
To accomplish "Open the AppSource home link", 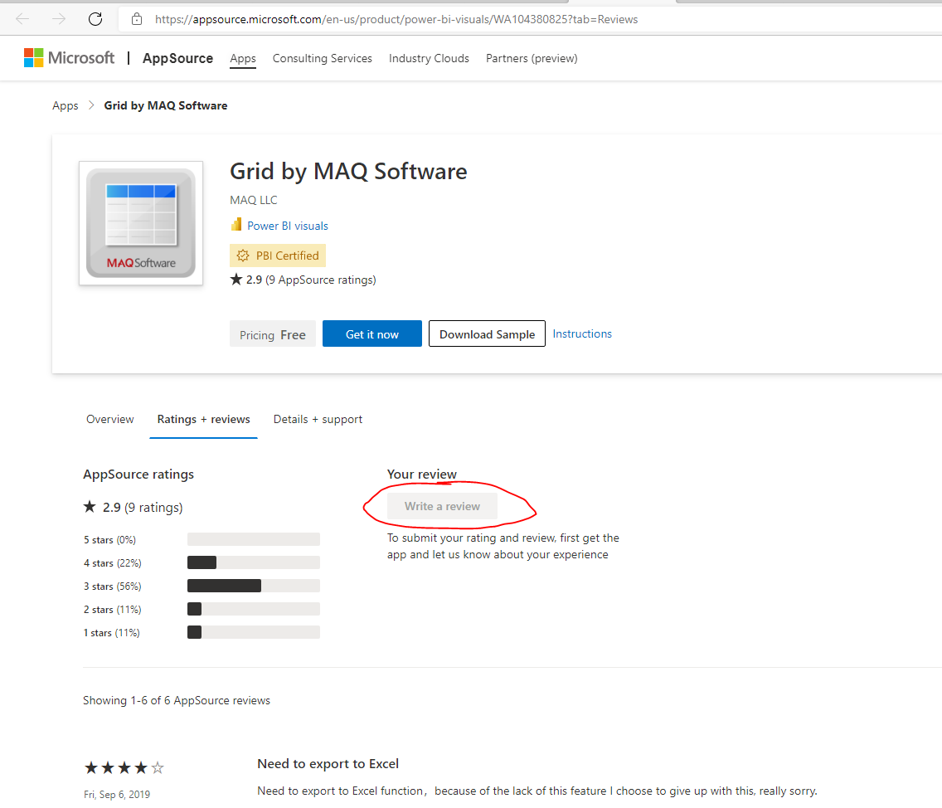I will tap(177, 58).
